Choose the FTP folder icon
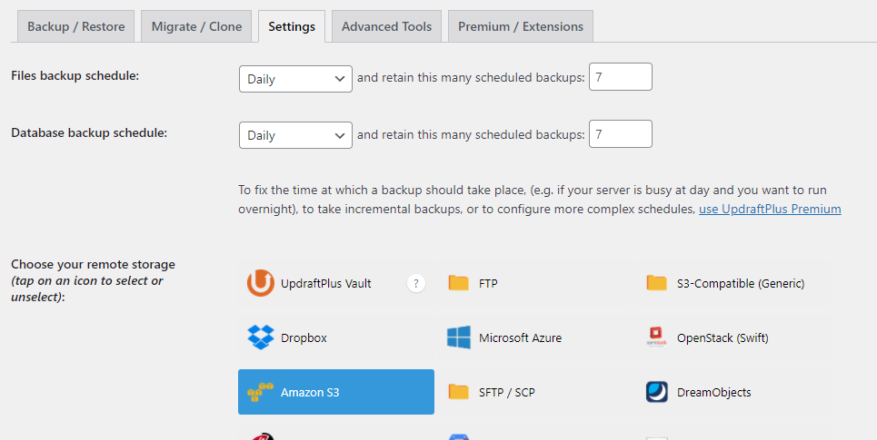The height and width of the screenshot is (440, 877). (x=459, y=283)
